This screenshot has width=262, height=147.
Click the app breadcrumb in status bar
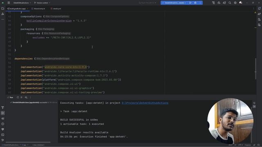(x=24, y=145)
